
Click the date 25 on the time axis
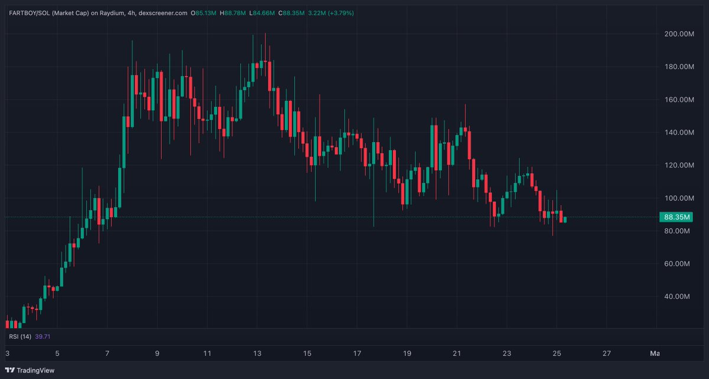556,354
